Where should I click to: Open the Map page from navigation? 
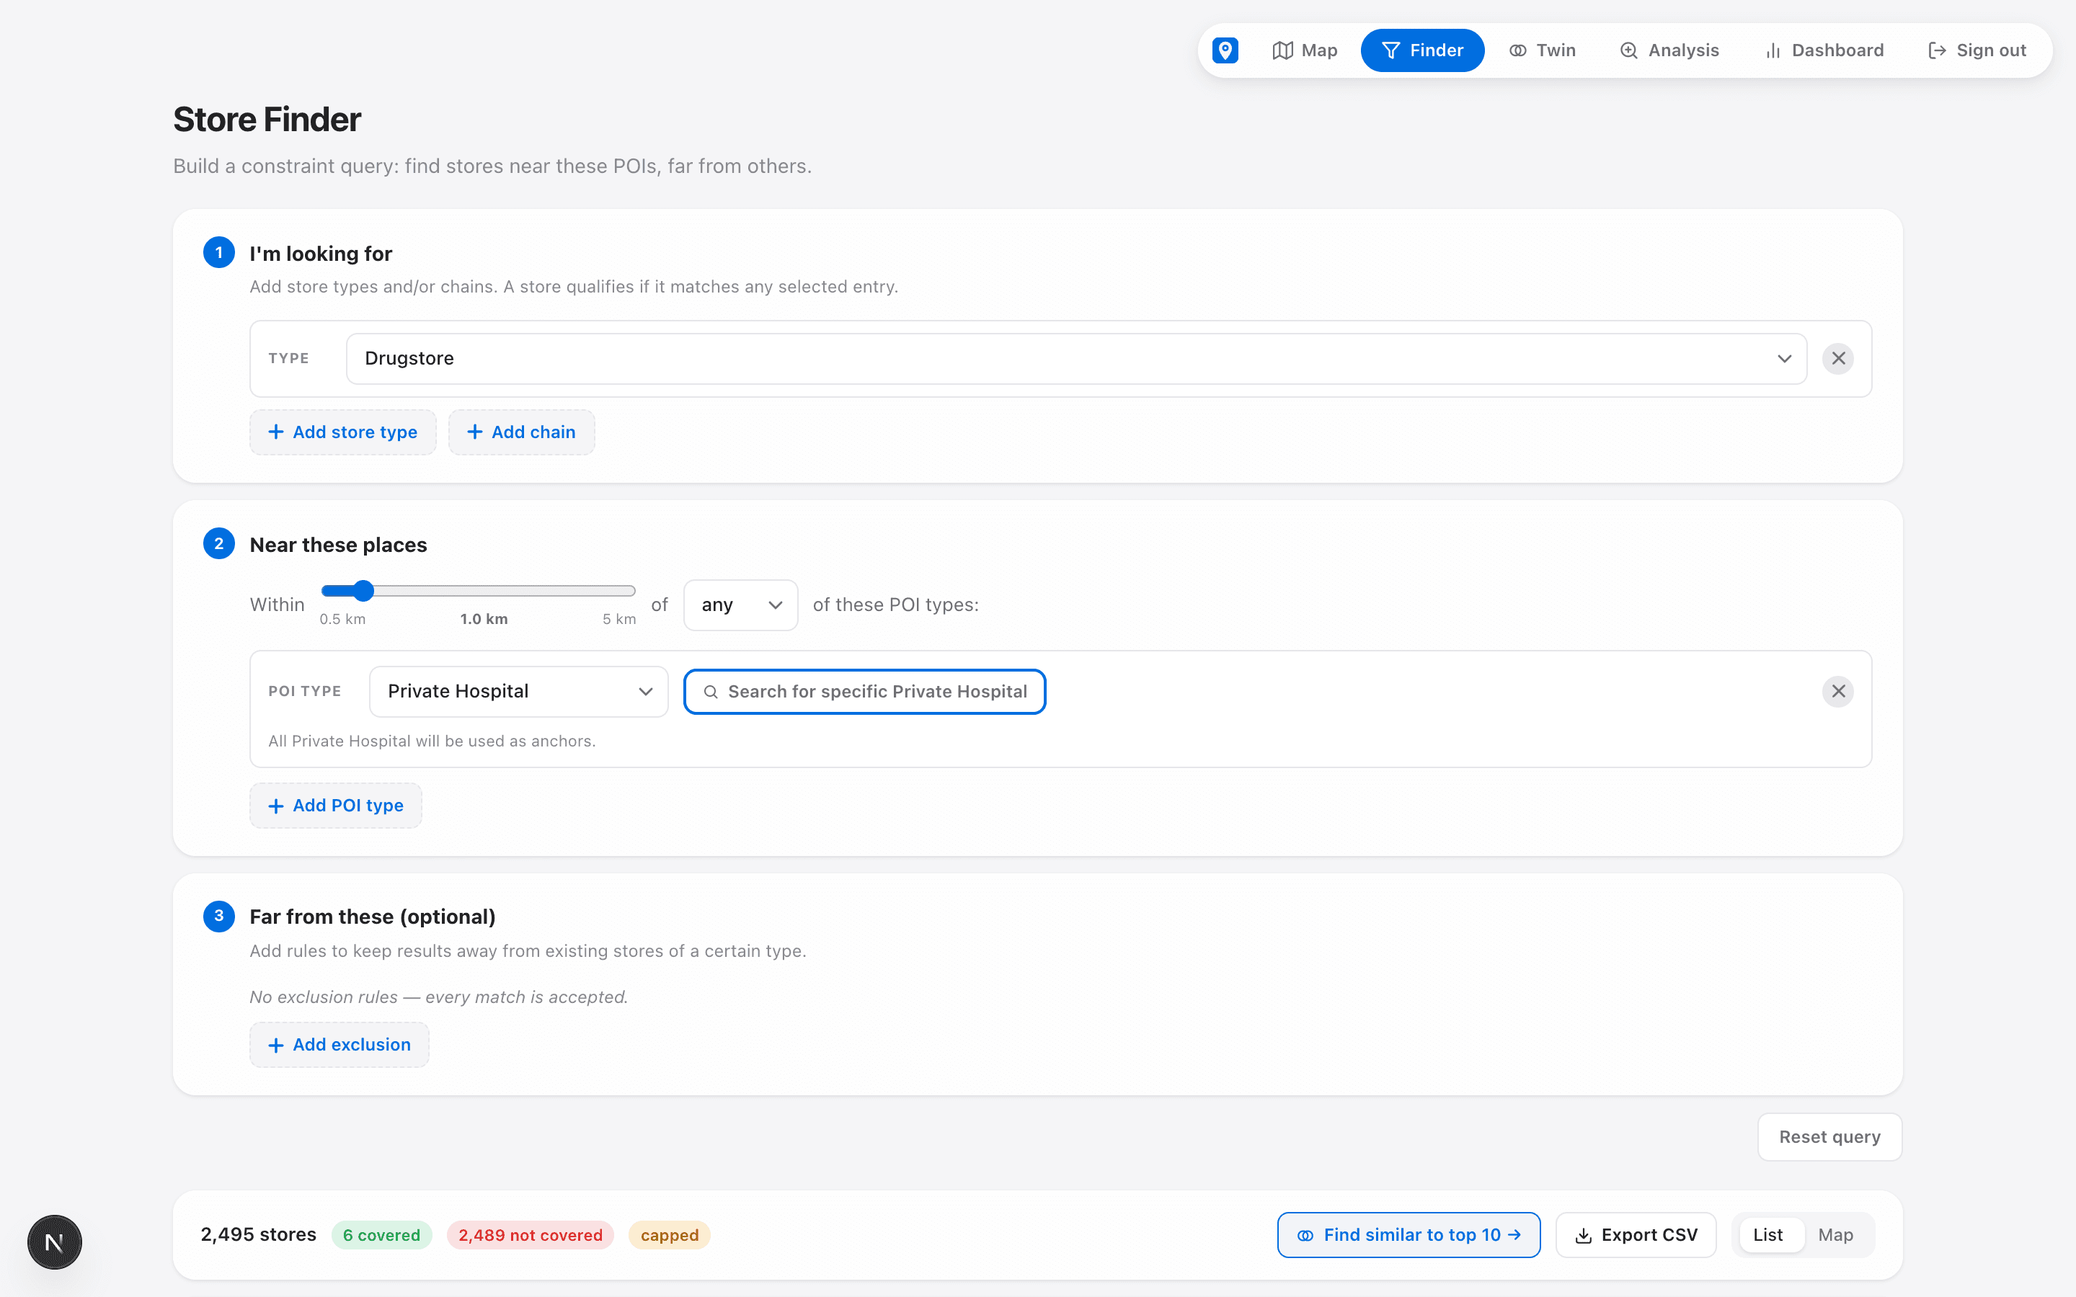pos(1305,50)
